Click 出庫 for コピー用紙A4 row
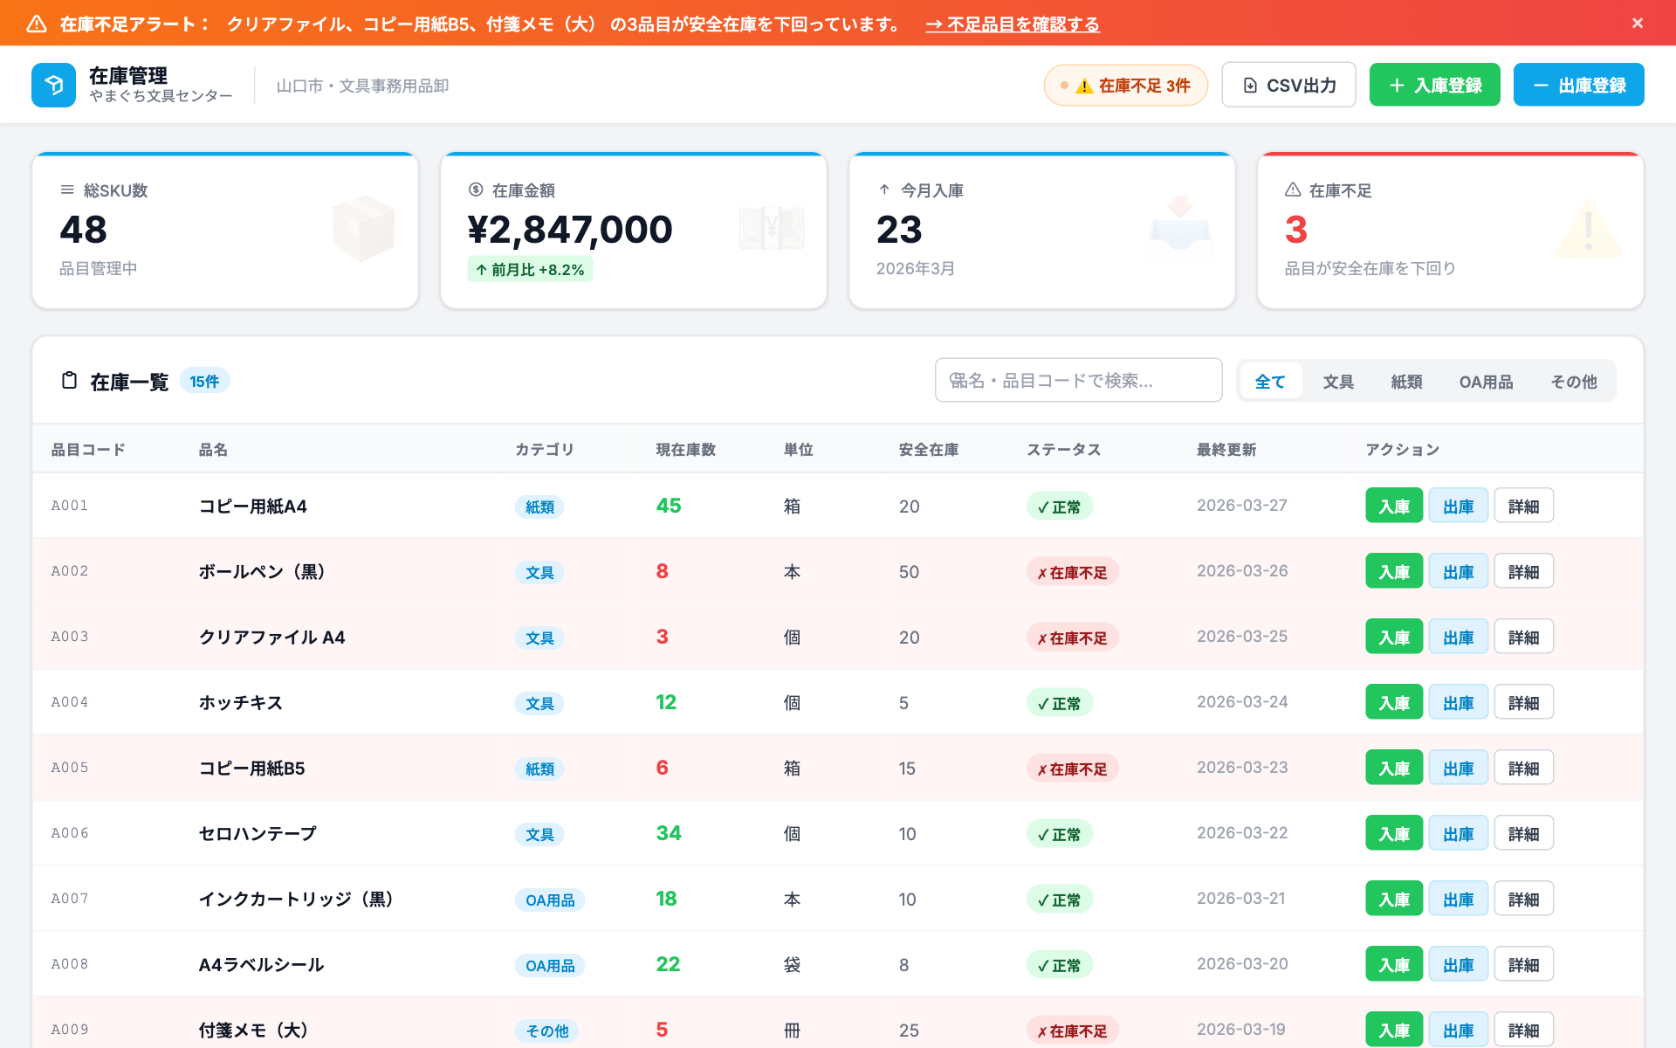 coord(1458,507)
